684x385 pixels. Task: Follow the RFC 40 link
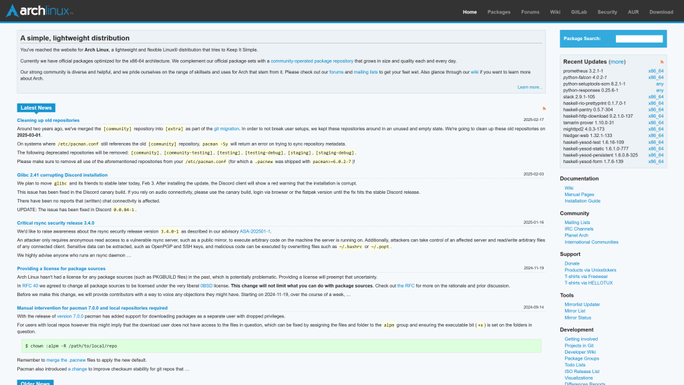pyautogui.click(x=30, y=286)
